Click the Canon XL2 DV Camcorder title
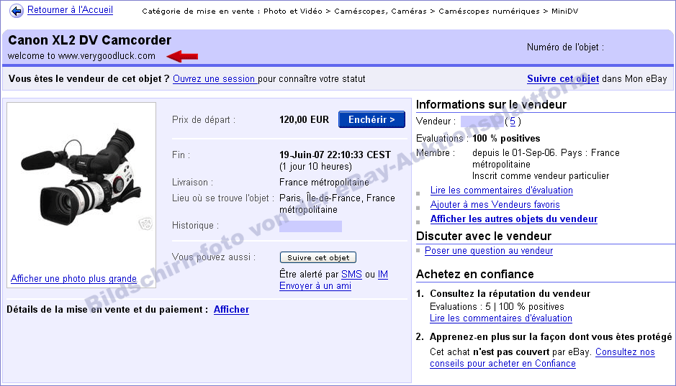This screenshot has width=676, height=386. (90, 40)
